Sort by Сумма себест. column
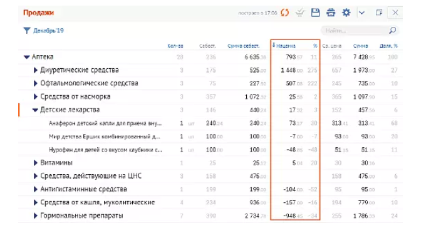441x228 pixels. point(244,46)
